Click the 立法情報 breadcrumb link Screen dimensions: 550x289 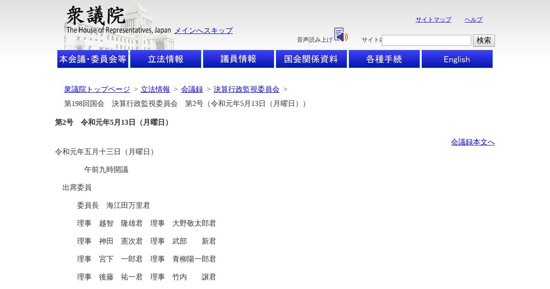pos(155,89)
